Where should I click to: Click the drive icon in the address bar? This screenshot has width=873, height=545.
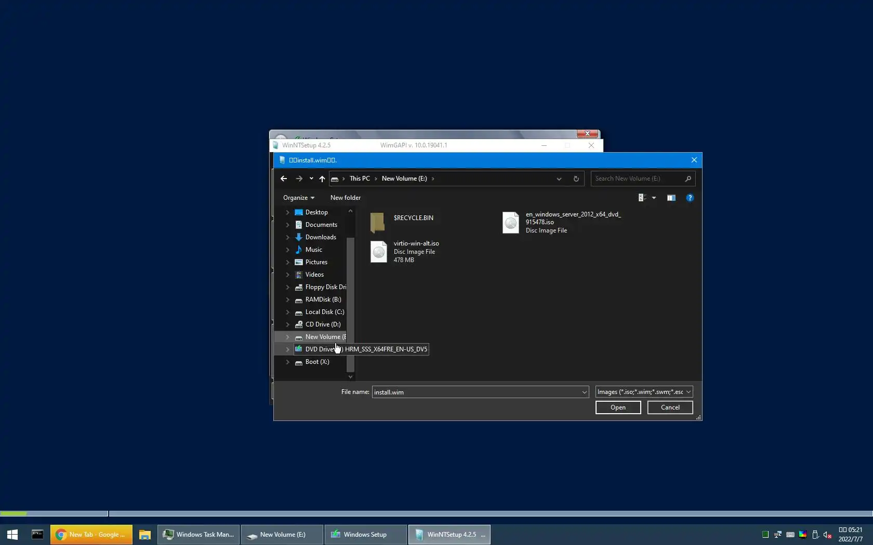coord(335,179)
